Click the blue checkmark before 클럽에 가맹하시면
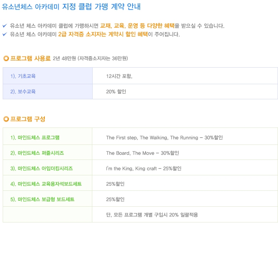Image resolution: width=278 pixels, height=253 pixels. point(5,26)
